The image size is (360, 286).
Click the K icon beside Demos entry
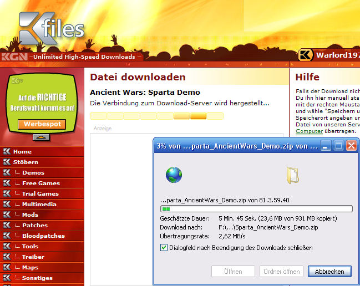click(x=7, y=172)
